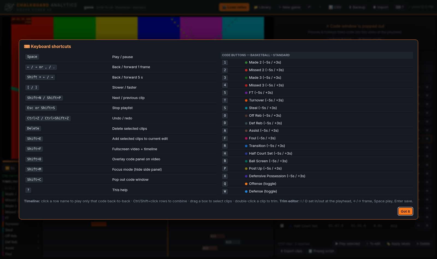
Task: Click the Shift+C key badge
Action: [34, 180]
